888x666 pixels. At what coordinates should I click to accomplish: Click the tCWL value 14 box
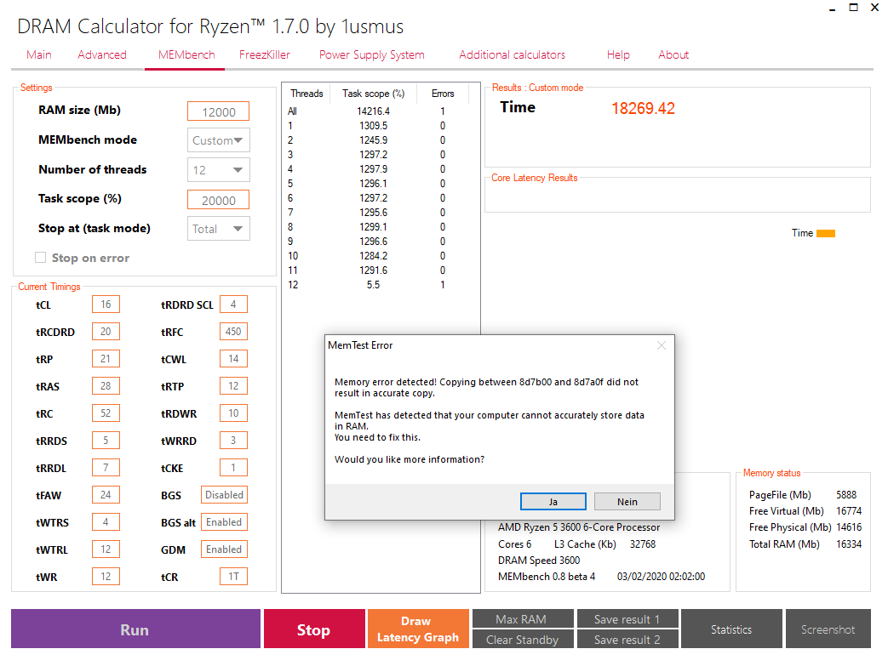click(233, 359)
